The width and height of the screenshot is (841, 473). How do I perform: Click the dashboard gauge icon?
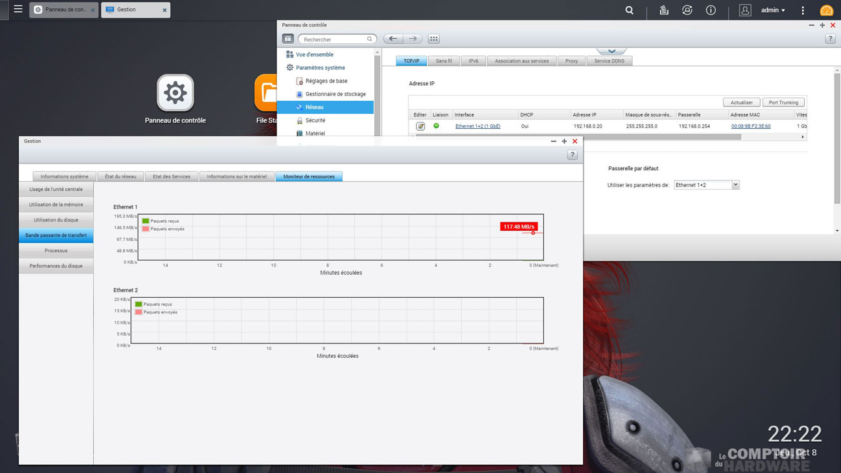point(827,11)
